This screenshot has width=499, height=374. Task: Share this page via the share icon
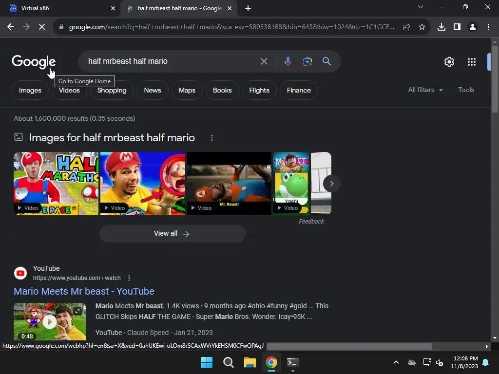406,27
